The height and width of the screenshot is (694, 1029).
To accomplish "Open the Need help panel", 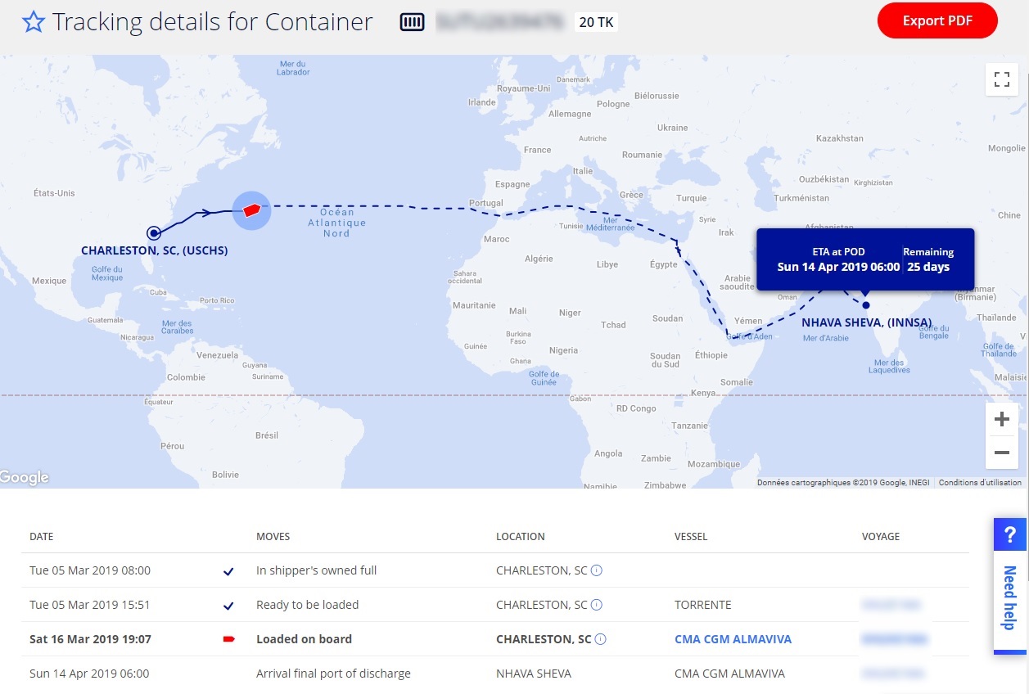I will [x=1010, y=585].
